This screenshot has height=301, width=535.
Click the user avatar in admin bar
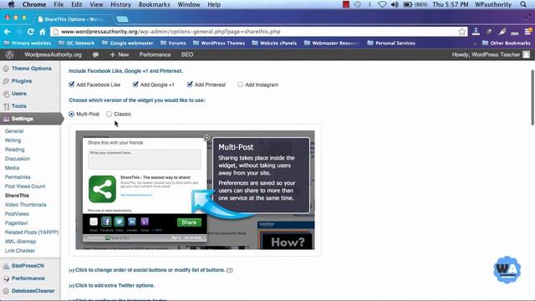[526, 54]
